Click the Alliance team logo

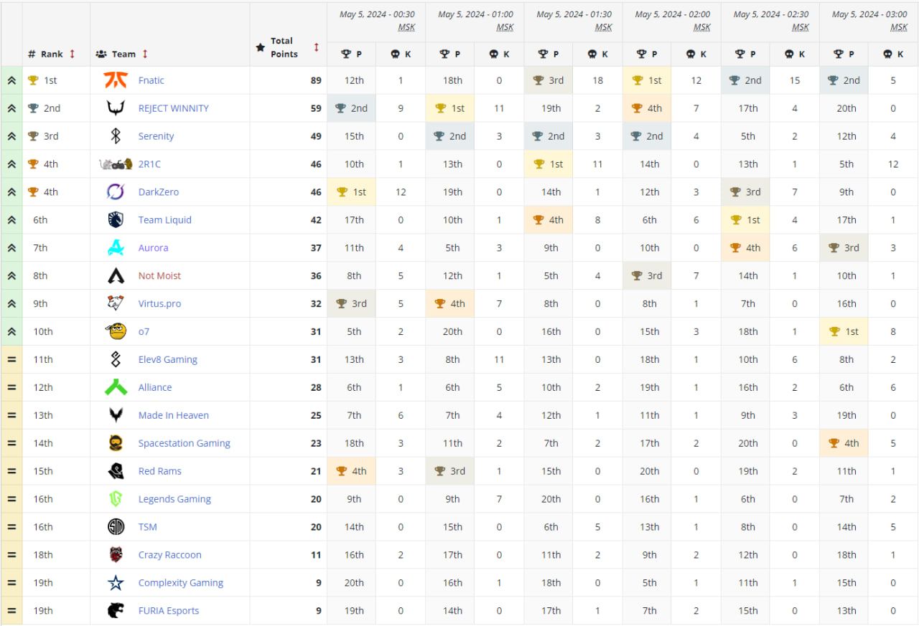point(116,387)
